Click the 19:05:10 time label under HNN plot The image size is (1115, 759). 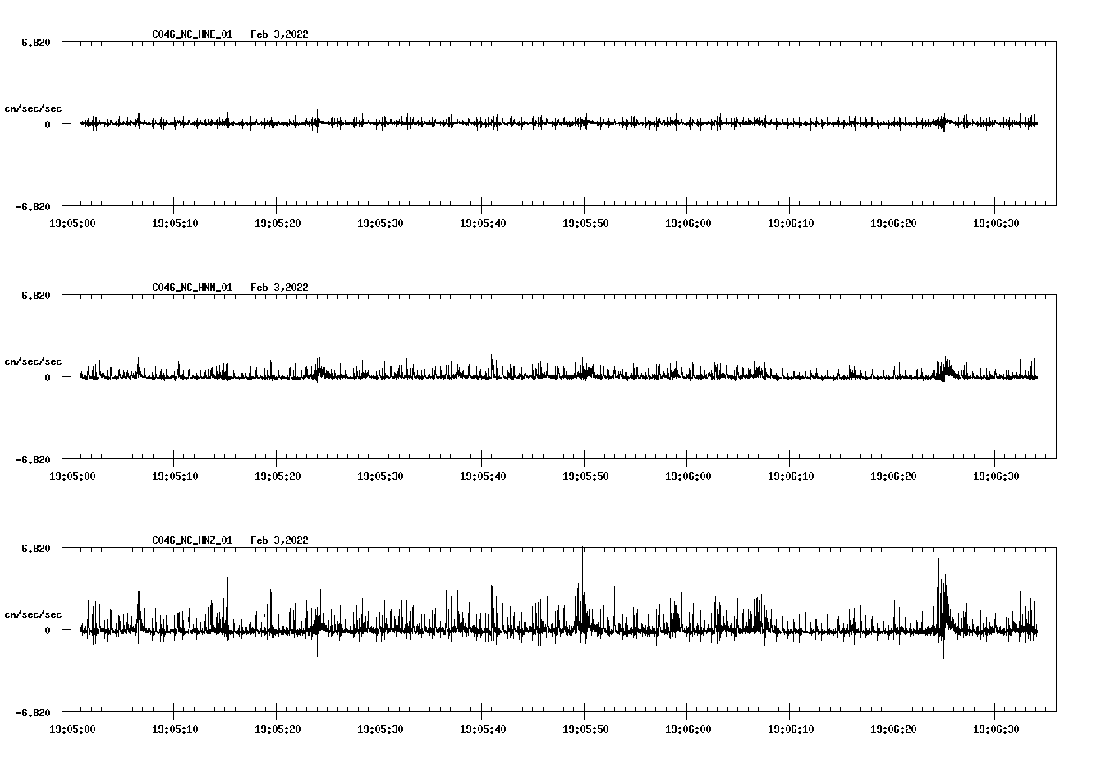pos(175,476)
